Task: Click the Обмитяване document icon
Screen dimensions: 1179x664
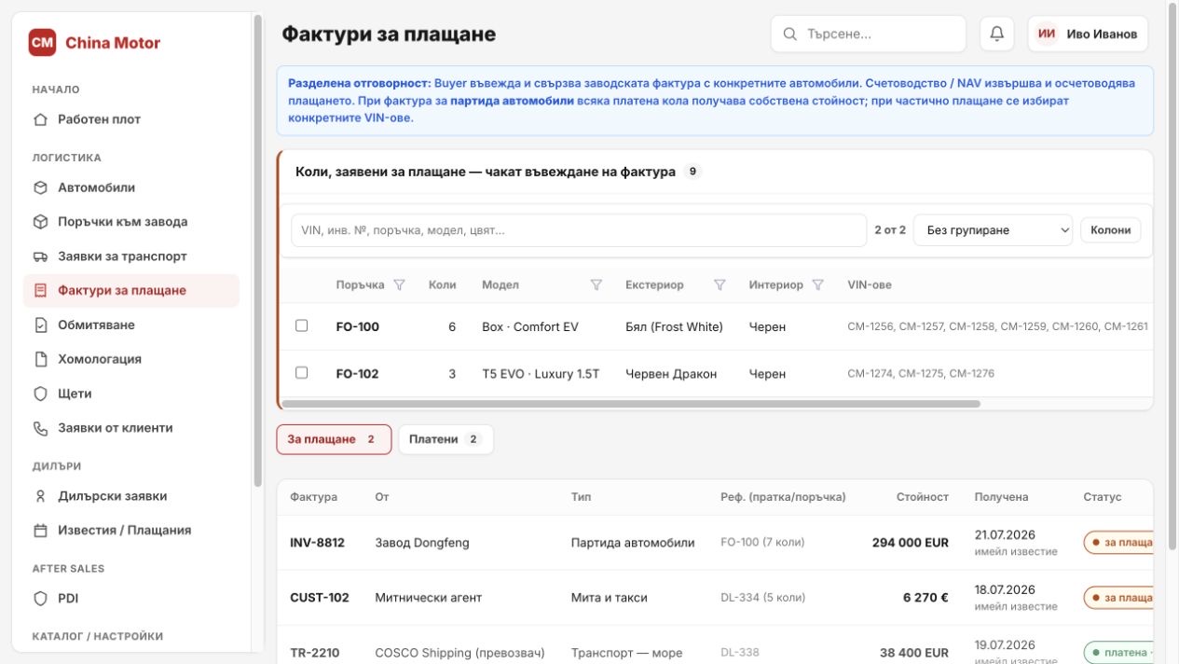Action: 40,325
